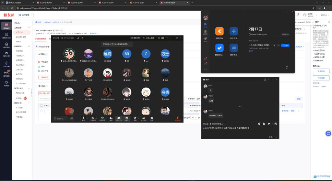Toggle the meeting window fullscreen icon
The height and width of the screenshot is (181, 332).
167,38
